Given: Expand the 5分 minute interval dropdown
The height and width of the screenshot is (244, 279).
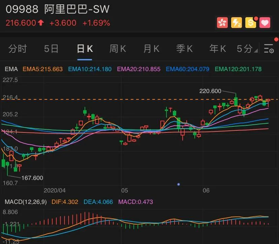Looking at the screenshot, I should point(247,49).
